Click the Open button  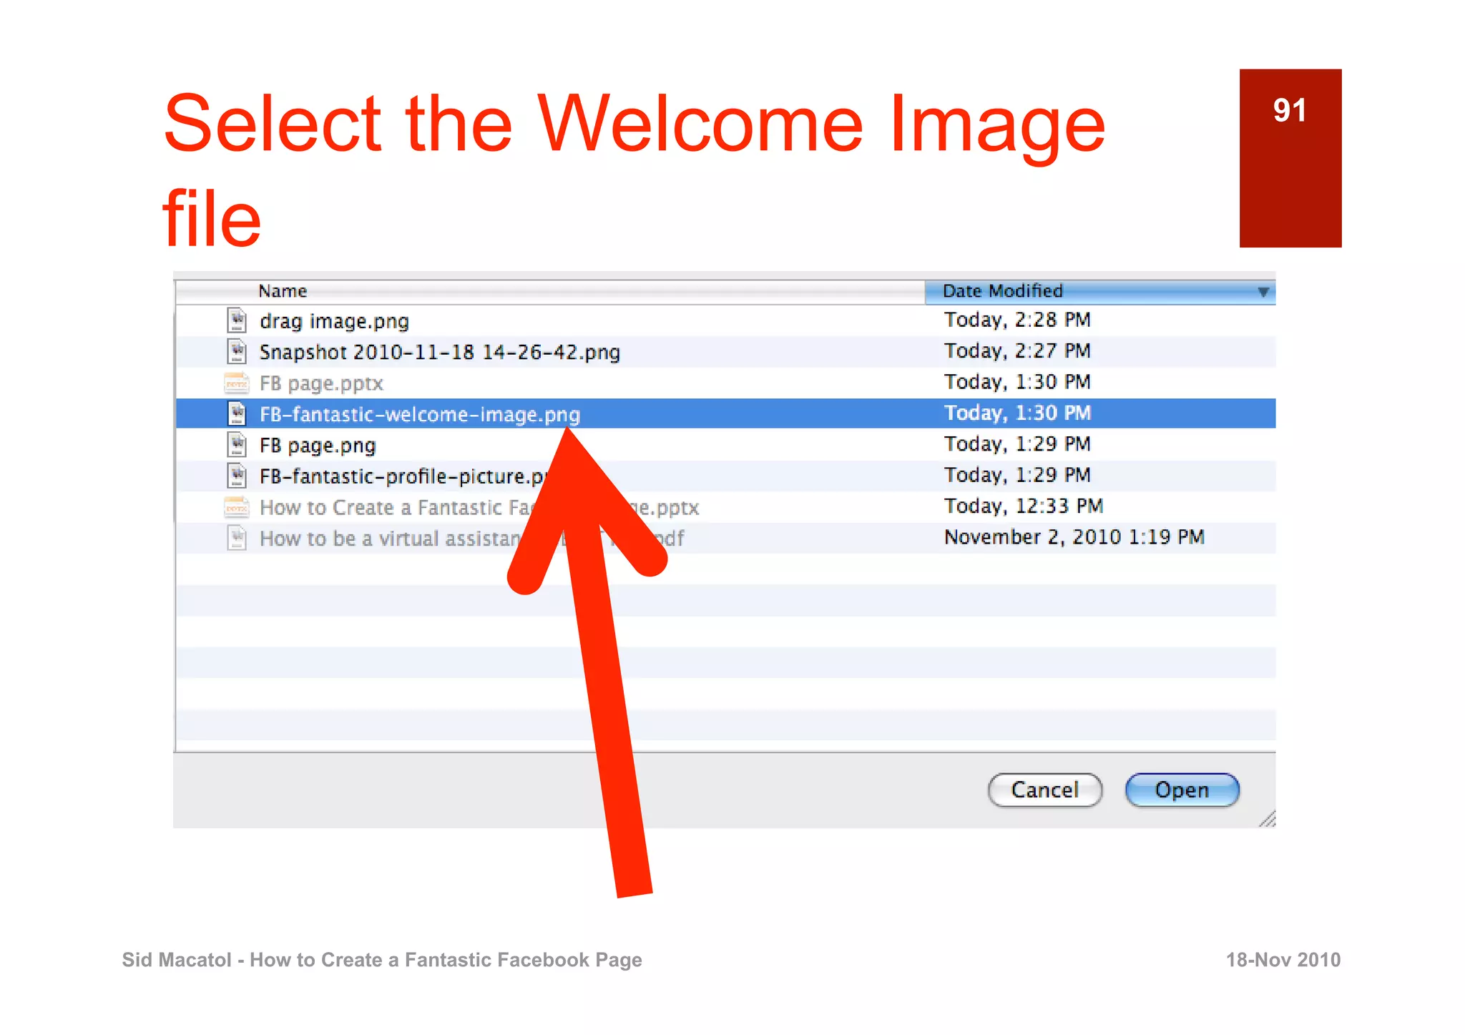(x=1182, y=790)
